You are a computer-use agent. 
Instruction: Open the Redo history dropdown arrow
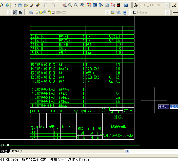pos(59,5)
